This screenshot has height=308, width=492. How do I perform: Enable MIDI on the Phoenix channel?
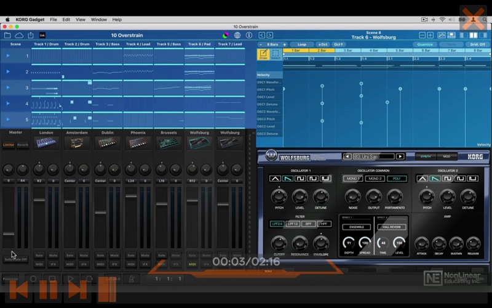coord(131,264)
